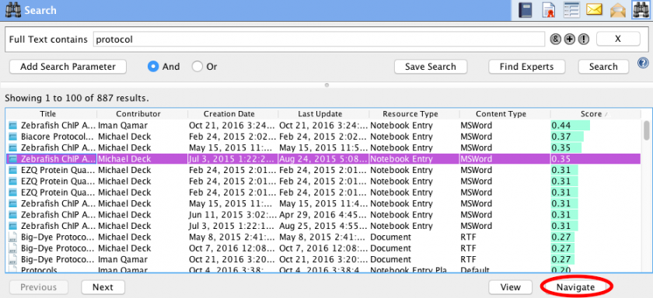Select the And radio button
Viewport: 653px width, 298px height.
153,67
